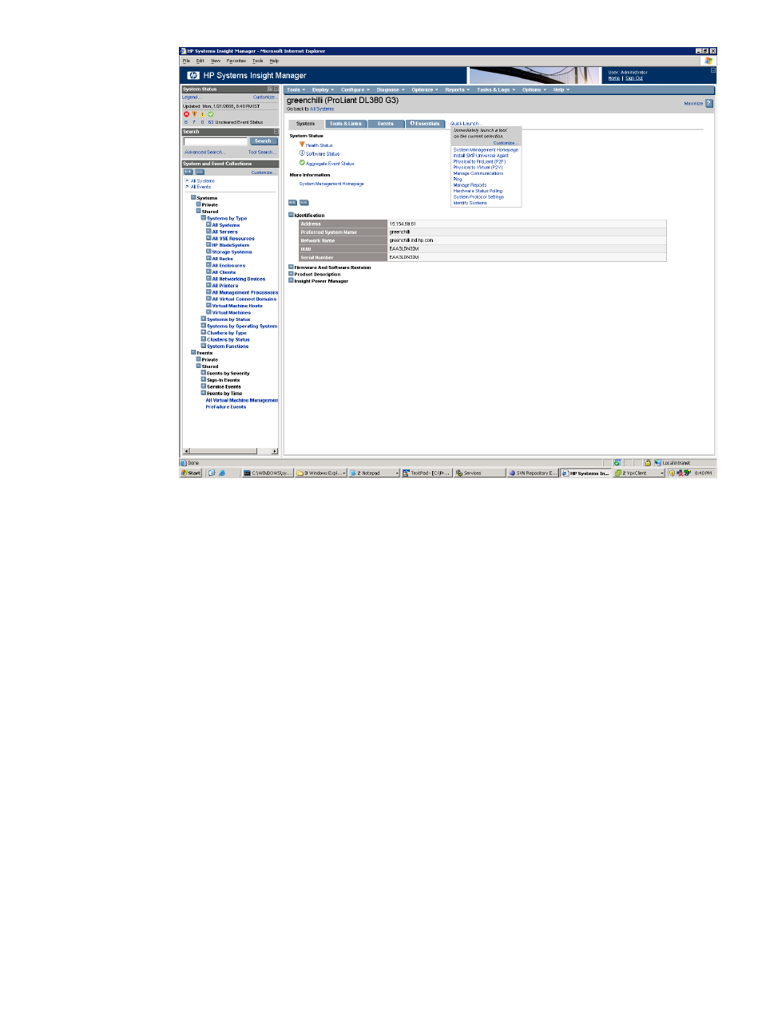Collapse the HP banner header

pos(713,70)
